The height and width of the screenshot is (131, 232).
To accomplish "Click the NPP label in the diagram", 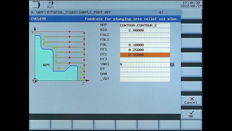I will pos(46,65).
